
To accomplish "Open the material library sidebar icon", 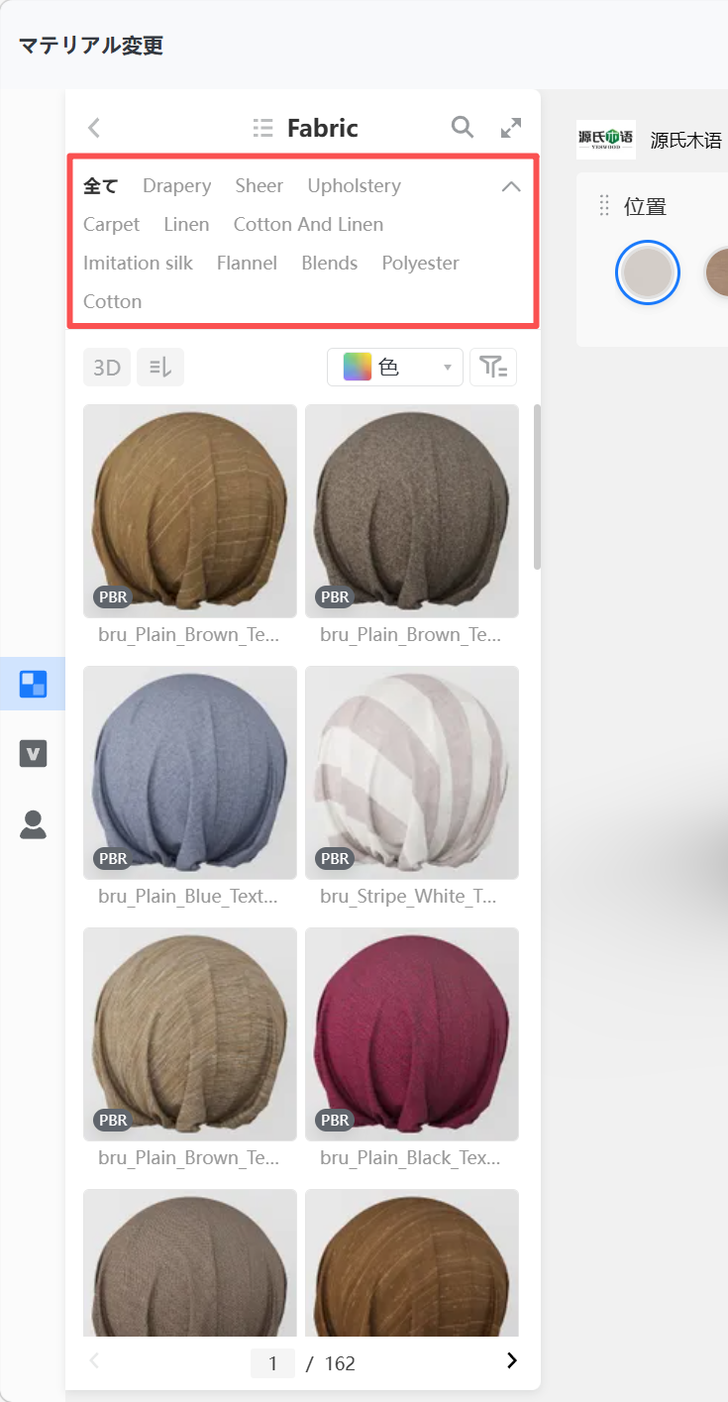I will [33, 684].
